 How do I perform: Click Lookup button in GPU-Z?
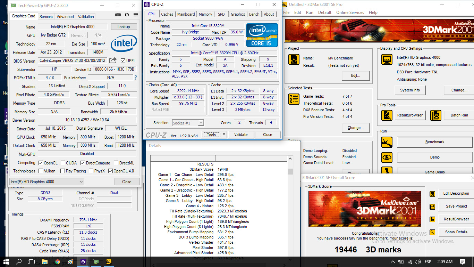coord(124,27)
